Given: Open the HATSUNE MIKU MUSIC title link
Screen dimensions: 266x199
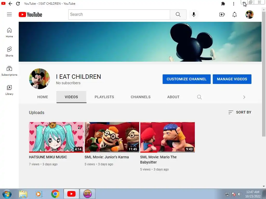Looking at the screenshot, I should tap(48, 157).
